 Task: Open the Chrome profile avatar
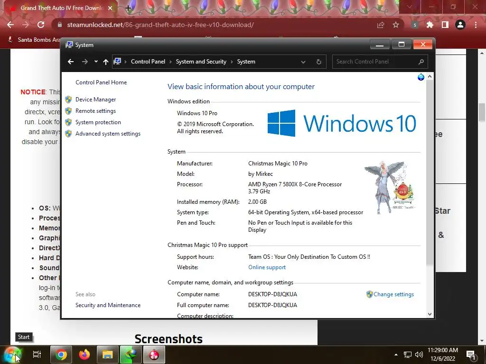(460, 25)
